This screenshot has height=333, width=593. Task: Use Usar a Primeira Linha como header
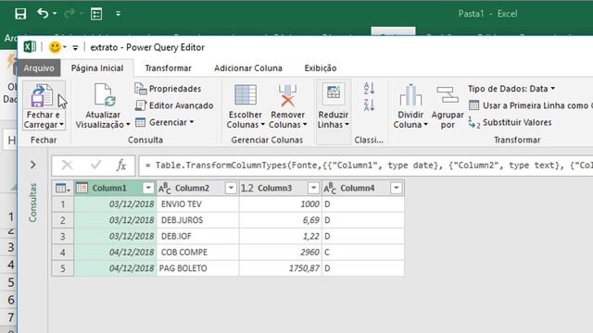[x=530, y=105]
